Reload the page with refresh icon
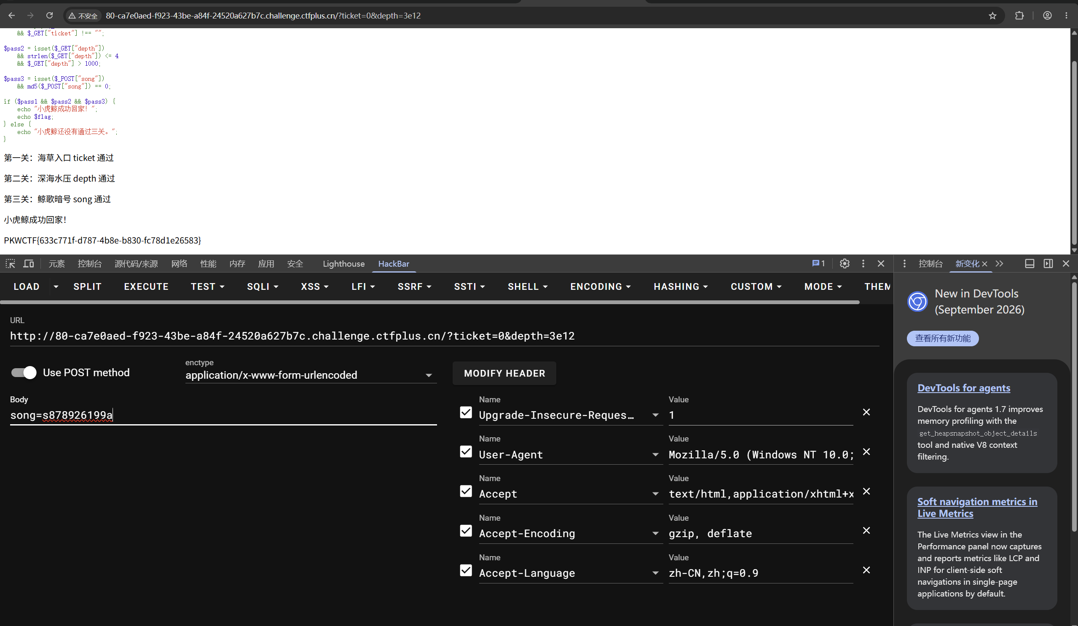 (x=50, y=16)
